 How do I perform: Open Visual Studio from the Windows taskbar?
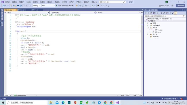tap(117, 102)
